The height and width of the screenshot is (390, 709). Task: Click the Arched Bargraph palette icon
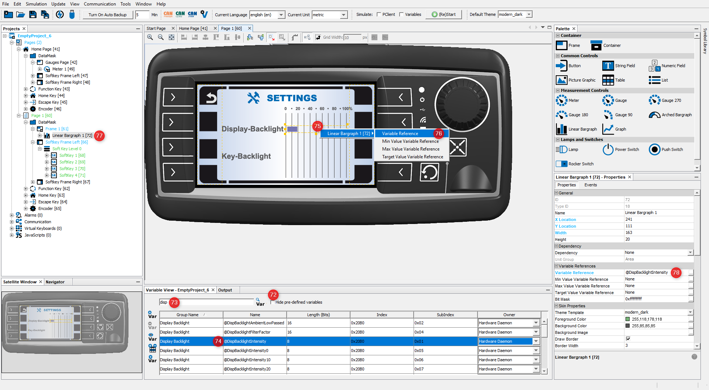point(654,115)
